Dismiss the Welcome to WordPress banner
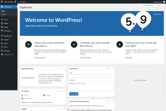The width and height of the screenshot is (166, 111). click(158, 14)
